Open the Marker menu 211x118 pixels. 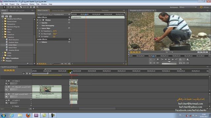click(32, 4)
